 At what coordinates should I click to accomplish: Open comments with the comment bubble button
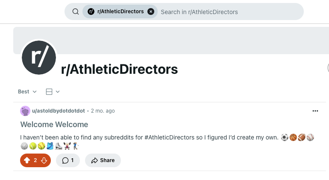pos(68,160)
